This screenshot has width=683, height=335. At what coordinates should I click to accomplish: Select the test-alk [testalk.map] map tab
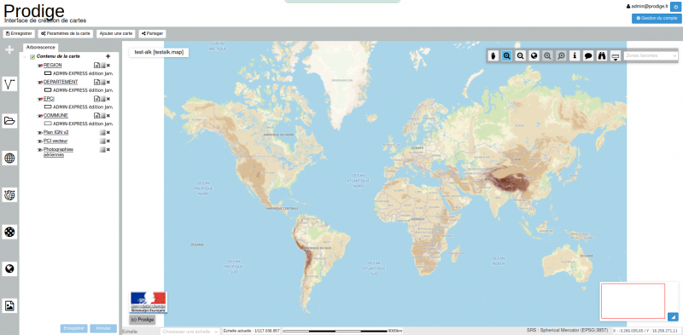[x=159, y=52]
